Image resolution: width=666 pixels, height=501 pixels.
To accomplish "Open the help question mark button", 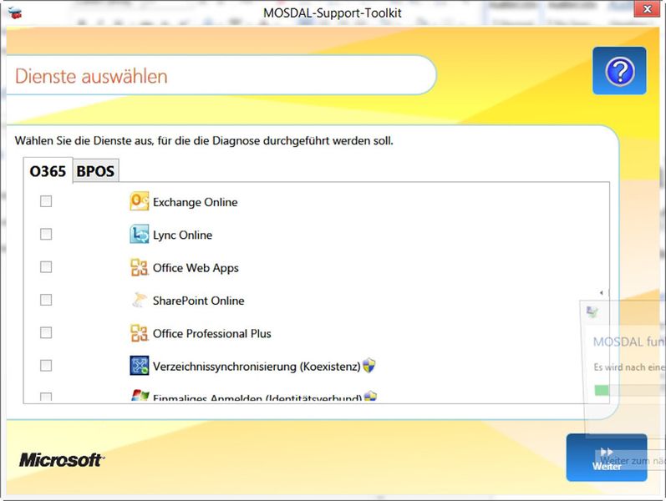I will coord(619,71).
